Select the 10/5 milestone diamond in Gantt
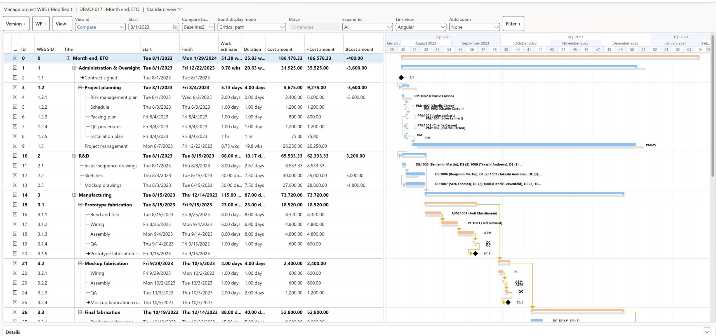 coord(508,302)
